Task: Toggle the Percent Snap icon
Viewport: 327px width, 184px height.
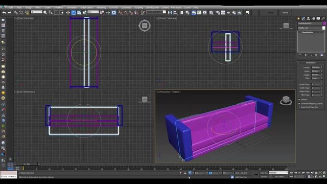Action: tap(131, 13)
